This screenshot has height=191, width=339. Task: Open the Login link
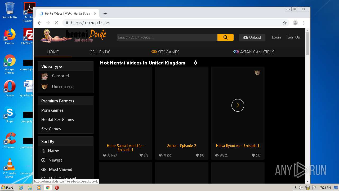click(x=276, y=37)
